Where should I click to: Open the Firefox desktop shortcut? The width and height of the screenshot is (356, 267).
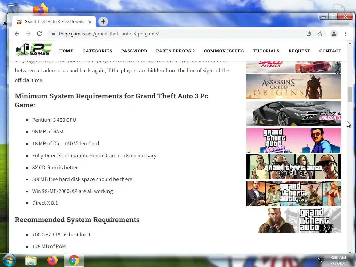[41, 9]
